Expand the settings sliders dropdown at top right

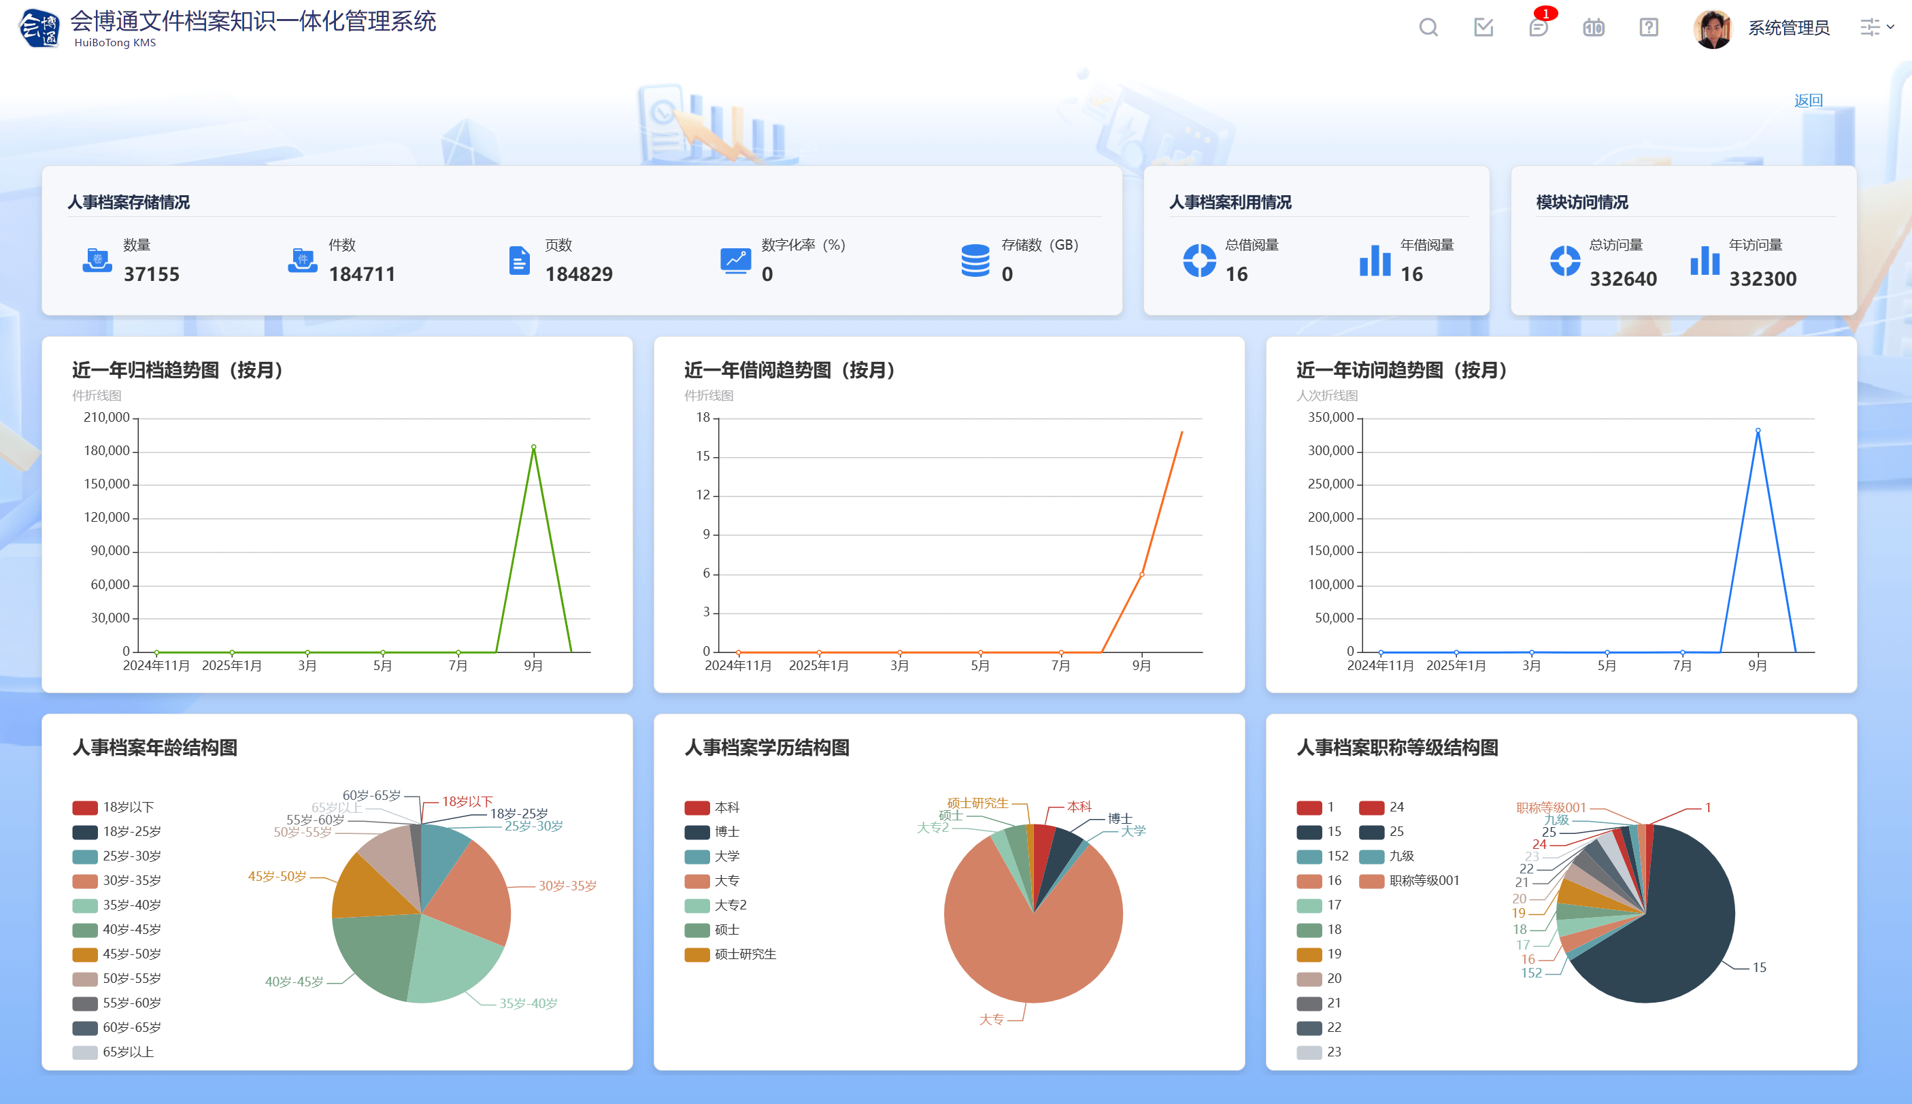1877,28
